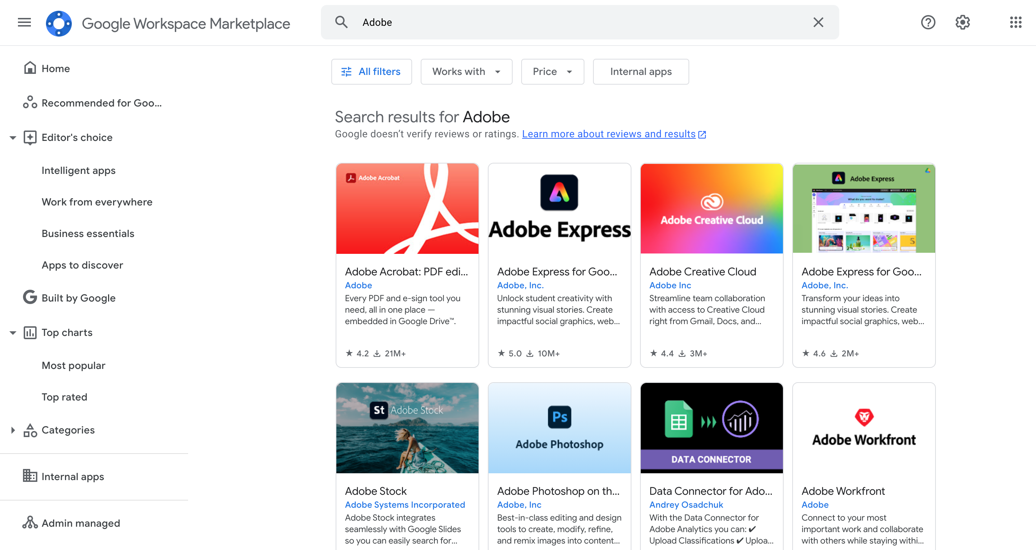1036x550 pixels.
Task: Open developer Adobe under Acrobat card
Action: pyautogui.click(x=358, y=285)
